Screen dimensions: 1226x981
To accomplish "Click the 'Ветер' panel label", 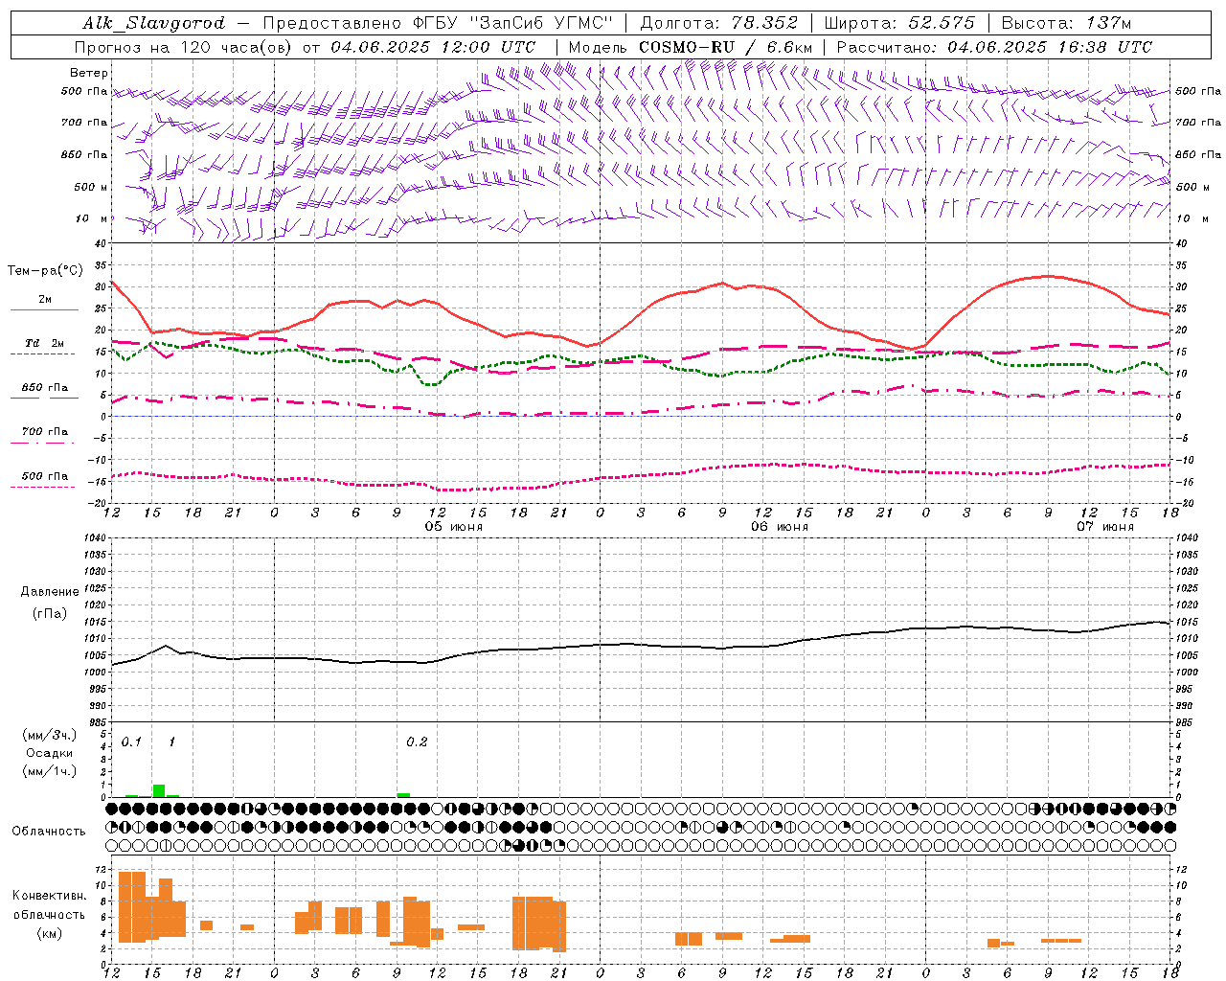I will pyautogui.click(x=89, y=73).
